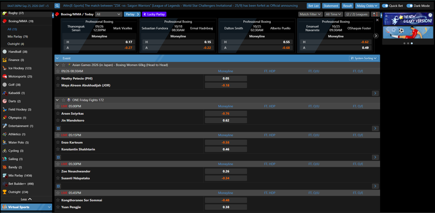Select the Kabaddi icon
Viewport: 435px width, 213px height.
[x=5, y=93]
